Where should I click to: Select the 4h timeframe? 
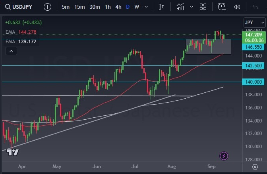coord(118,7)
